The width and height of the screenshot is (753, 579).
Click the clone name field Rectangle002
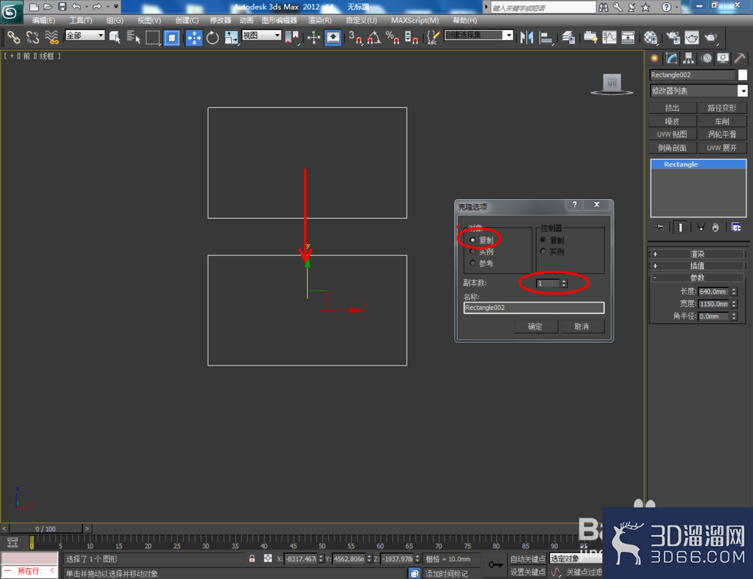coord(534,308)
